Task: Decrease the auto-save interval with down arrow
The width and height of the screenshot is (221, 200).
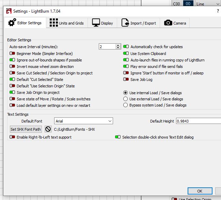Action: coord(118,48)
